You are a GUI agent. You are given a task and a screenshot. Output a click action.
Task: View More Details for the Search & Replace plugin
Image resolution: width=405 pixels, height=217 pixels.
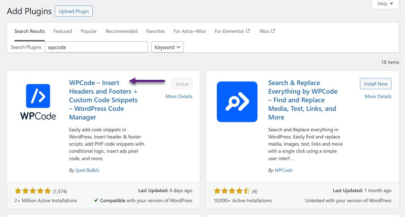coord(378,96)
